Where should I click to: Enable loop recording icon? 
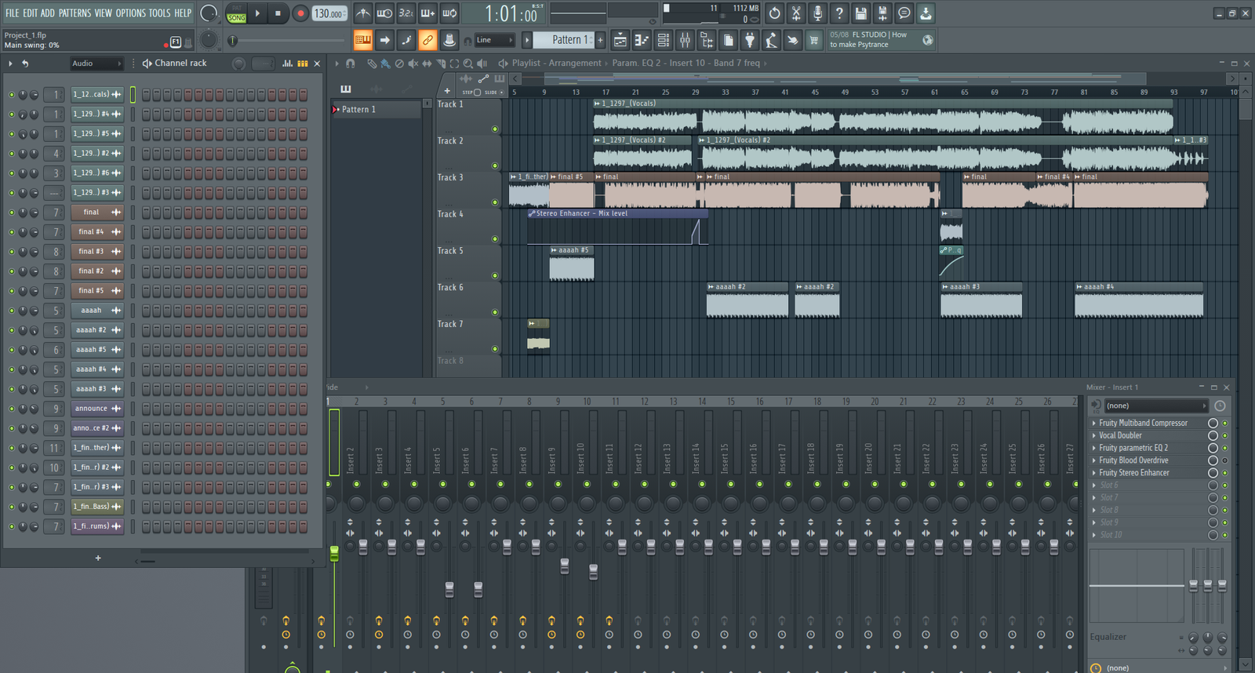tap(449, 13)
